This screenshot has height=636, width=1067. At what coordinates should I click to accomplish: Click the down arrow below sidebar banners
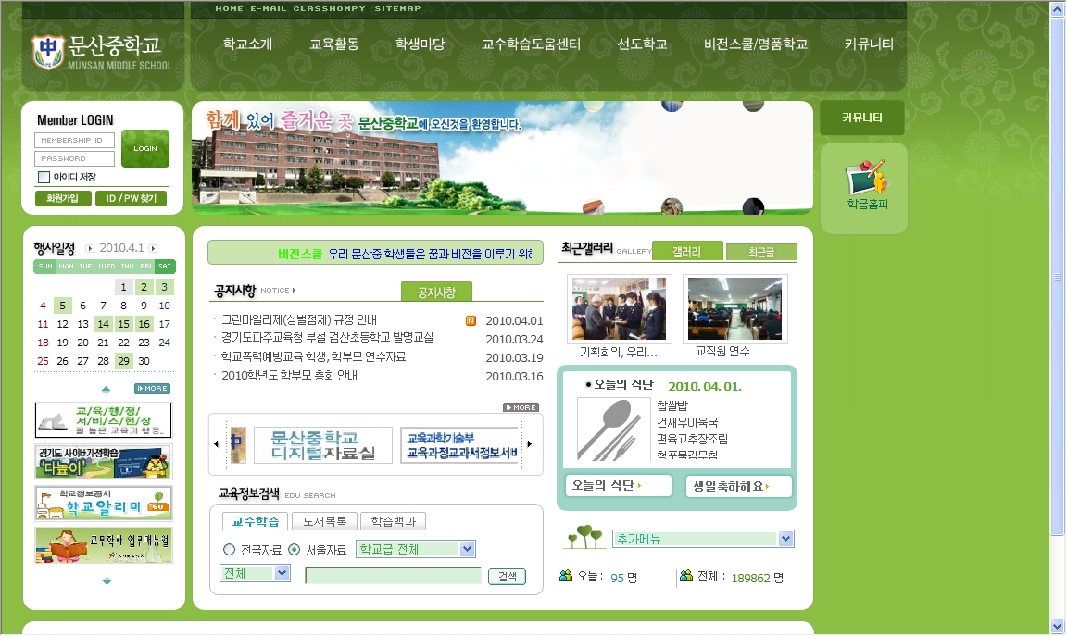pyautogui.click(x=107, y=581)
